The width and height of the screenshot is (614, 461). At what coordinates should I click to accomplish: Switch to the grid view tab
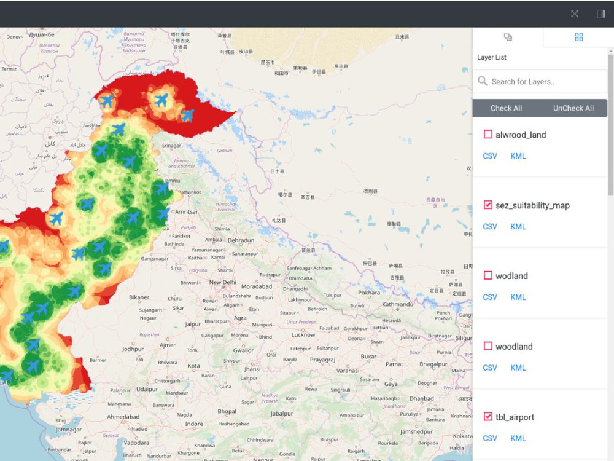click(579, 37)
